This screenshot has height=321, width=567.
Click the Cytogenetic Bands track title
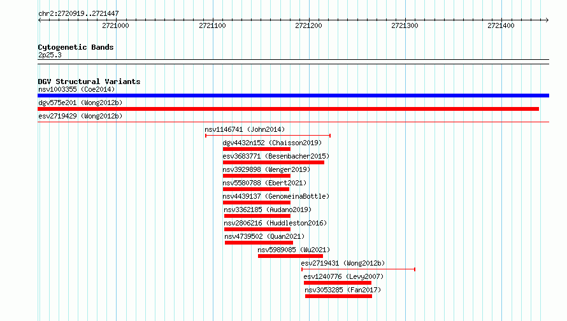76,47
